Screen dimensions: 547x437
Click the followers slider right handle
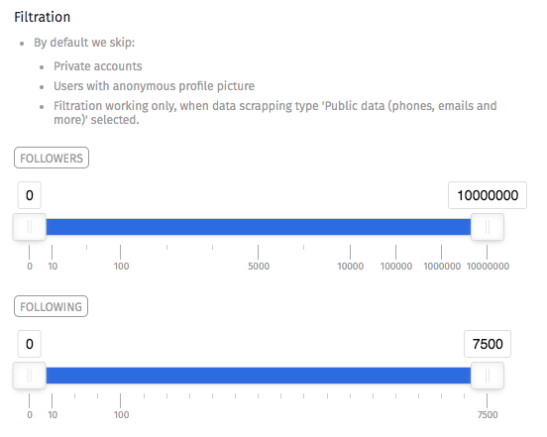pos(488,227)
